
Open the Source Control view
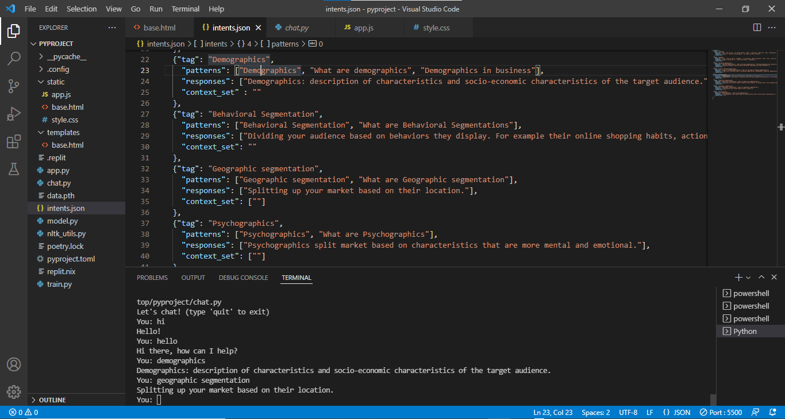pos(14,86)
